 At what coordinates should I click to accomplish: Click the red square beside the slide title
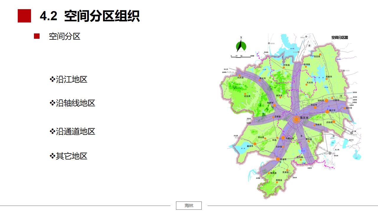pos(25,16)
